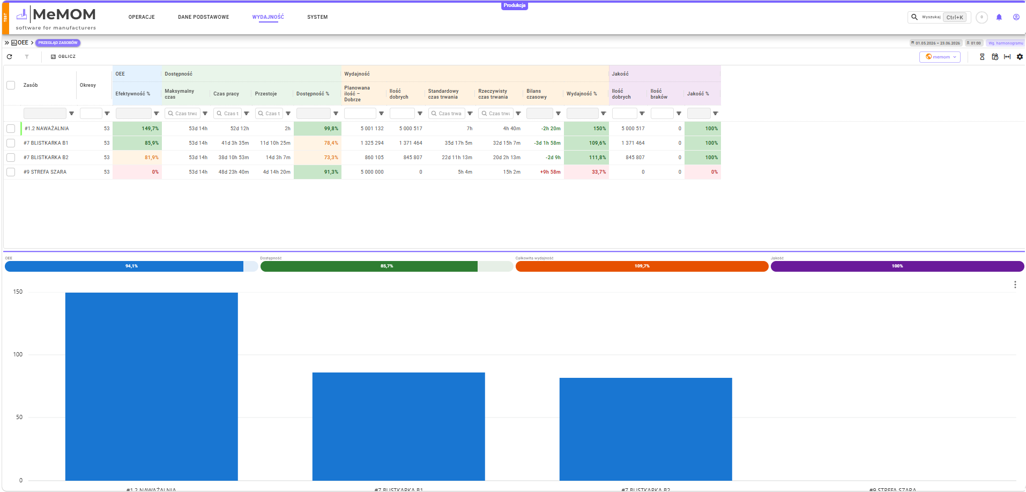Click the chart bar for #7 BLISTKARKA B1
1026x492 pixels.
click(x=399, y=427)
